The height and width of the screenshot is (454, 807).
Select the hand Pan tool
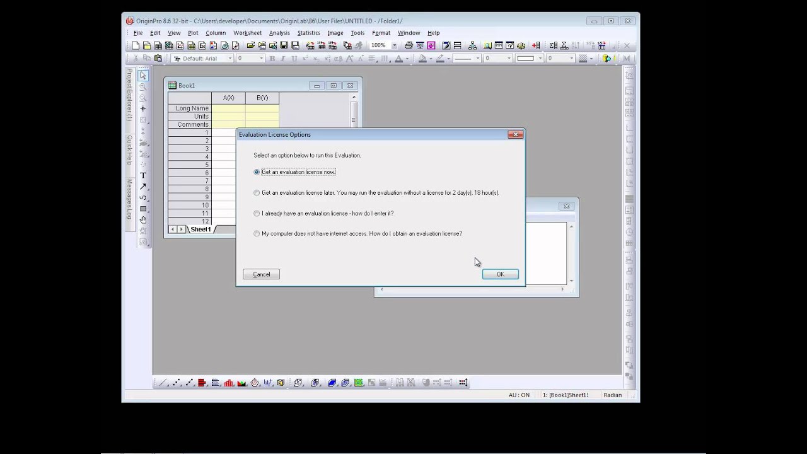pos(143,219)
